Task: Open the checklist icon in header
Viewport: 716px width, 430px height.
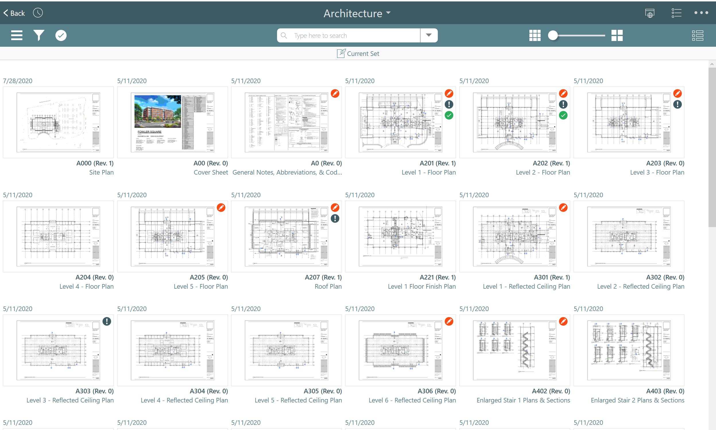Action: tap(676, 13)
